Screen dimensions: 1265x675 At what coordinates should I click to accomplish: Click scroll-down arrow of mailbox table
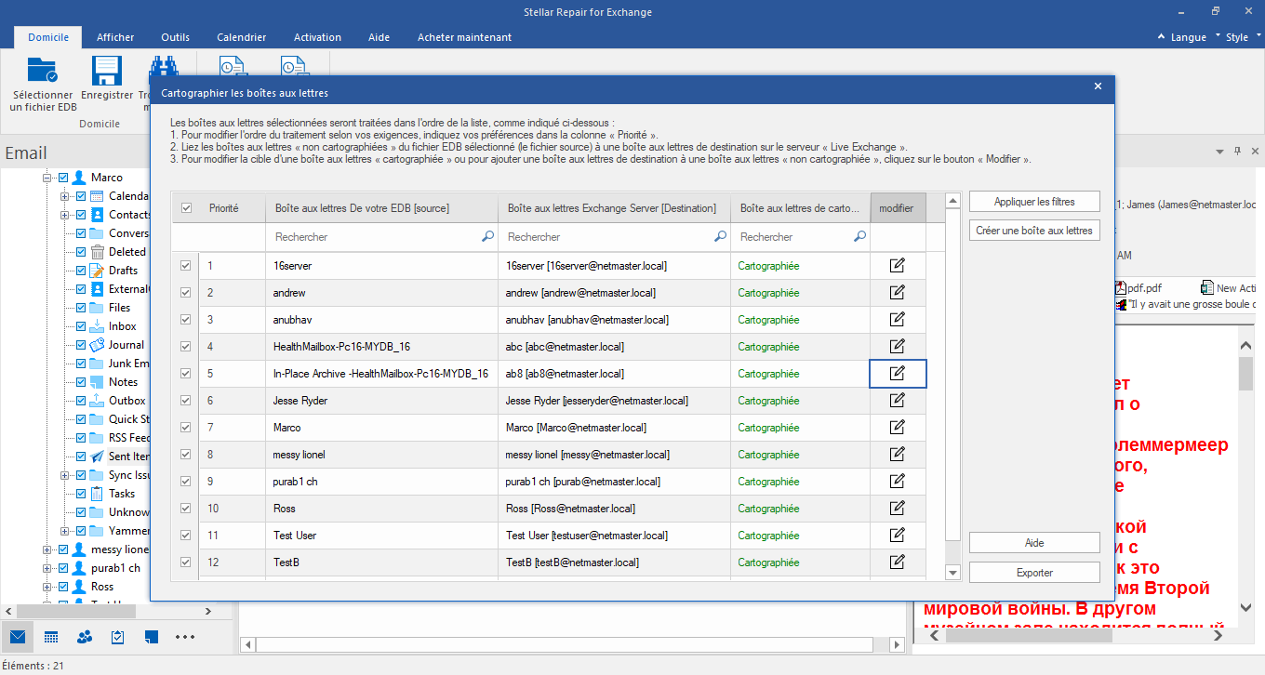click(952, 572)
